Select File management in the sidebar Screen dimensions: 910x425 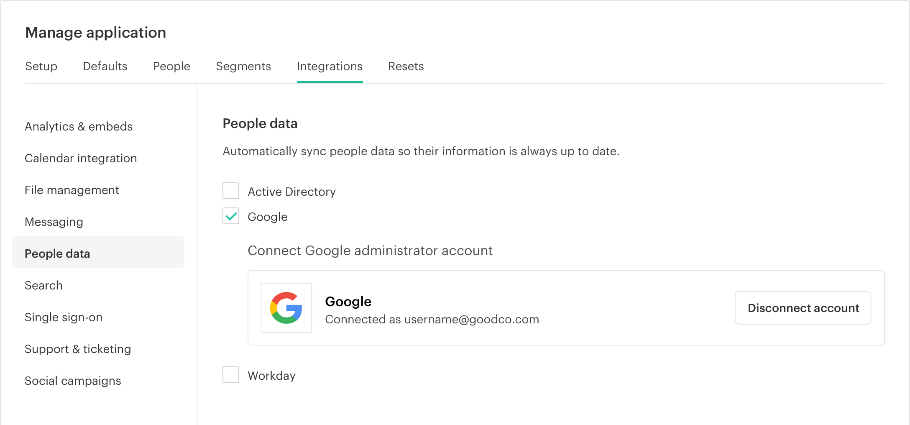pos(72,190)
